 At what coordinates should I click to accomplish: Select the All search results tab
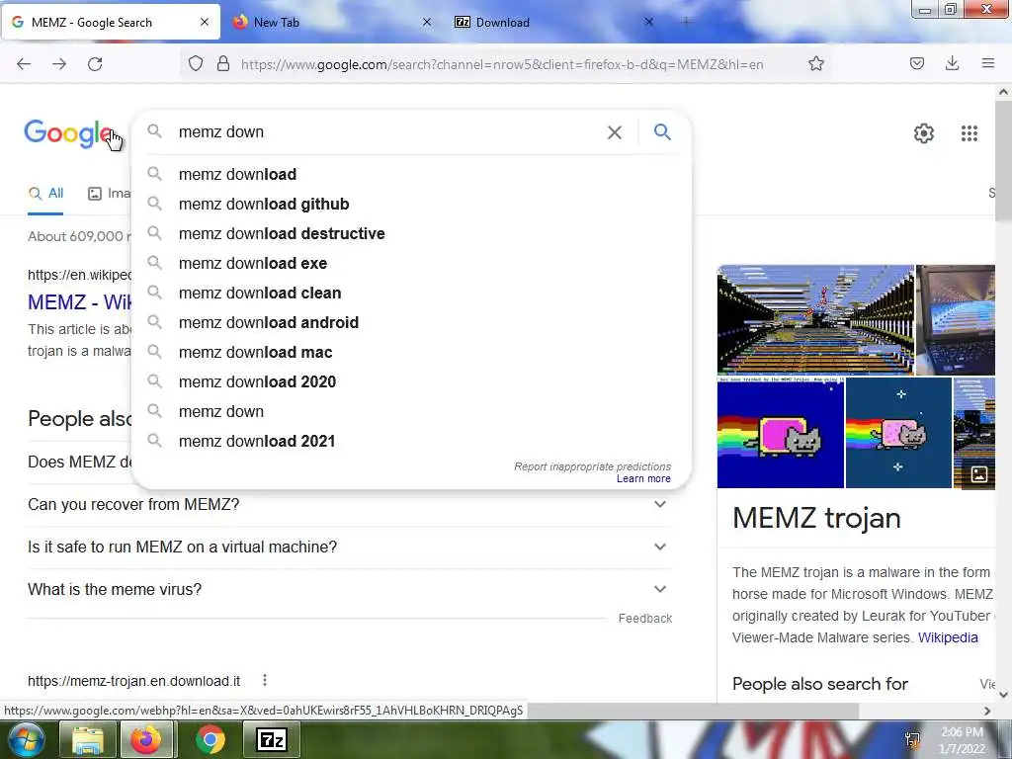45,194
